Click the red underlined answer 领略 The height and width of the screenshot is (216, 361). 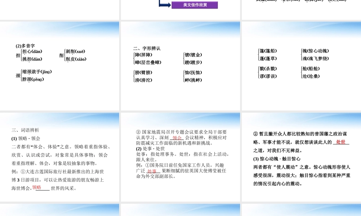tap(36, 187)
